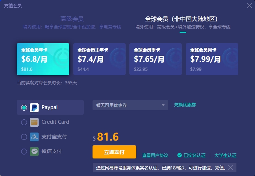This screenshot has width=255, height=176.
Task: Click the 境内使用 description under 高级会员
Action: click(72, 27)
